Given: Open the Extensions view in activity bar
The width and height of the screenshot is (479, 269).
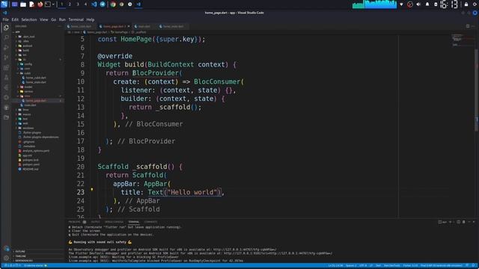Looking at the screenshot, I should pos(6,68).
